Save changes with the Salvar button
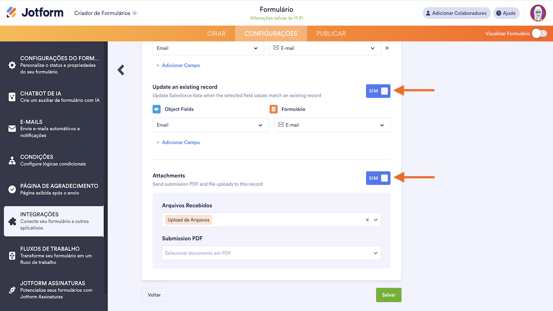The width and height of the screenshot is (553, 311). tap(388, 295)
